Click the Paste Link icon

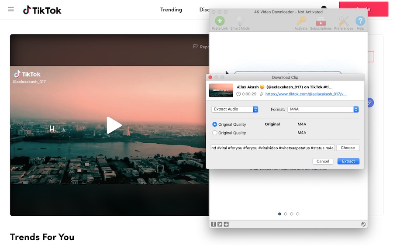coord(220,21)
